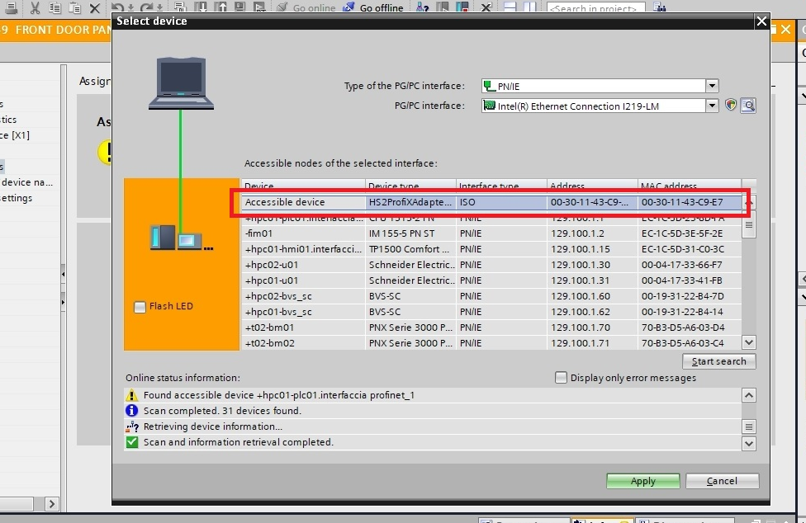Click the Start search button
The width and height of the screenshot is (806, 523).
[718, 361]
